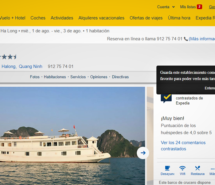
Task: Click the Quang Ninh location link
Action: pyautogui.click(x=30, y=67)
